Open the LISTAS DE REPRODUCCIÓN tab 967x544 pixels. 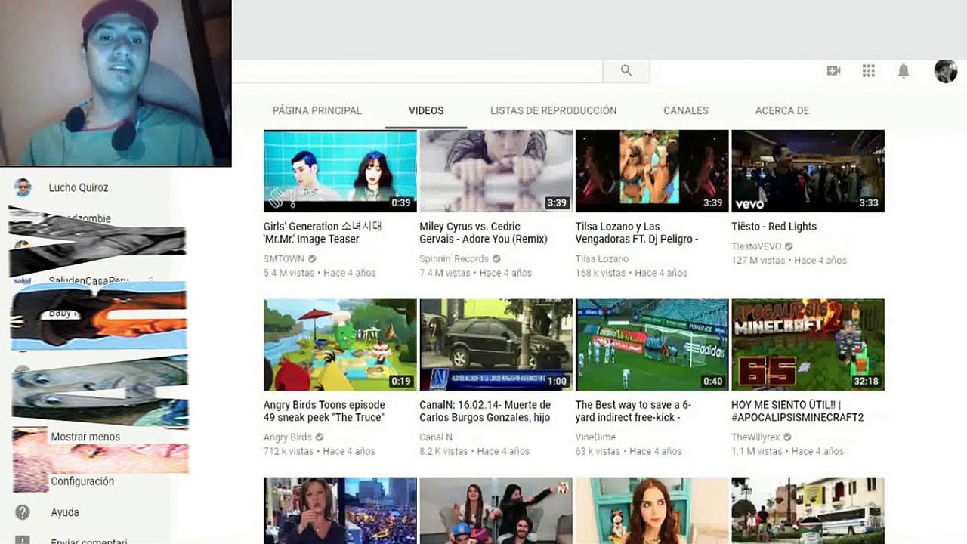[553, 110]
